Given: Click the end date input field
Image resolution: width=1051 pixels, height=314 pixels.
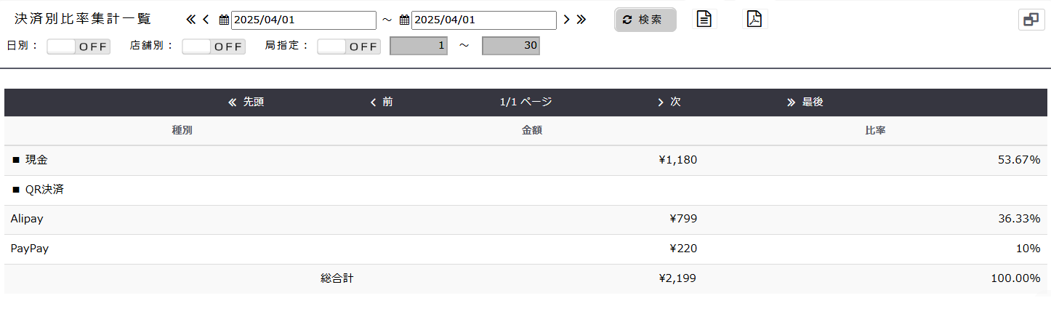Looking at the screenshot, I should point(483,20).
